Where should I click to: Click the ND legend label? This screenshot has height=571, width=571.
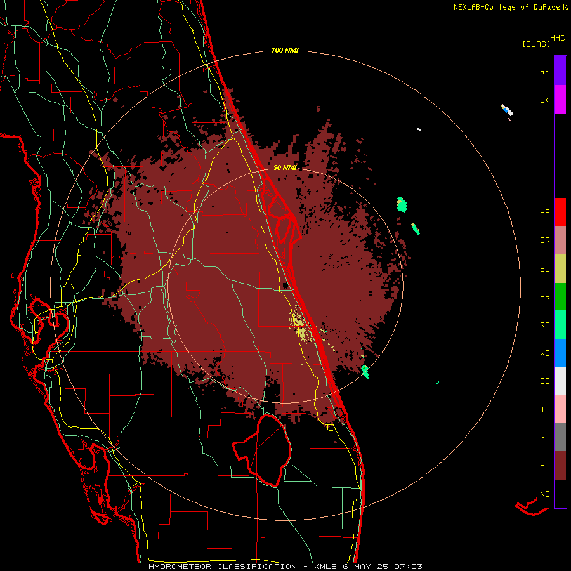pos(544,494)
